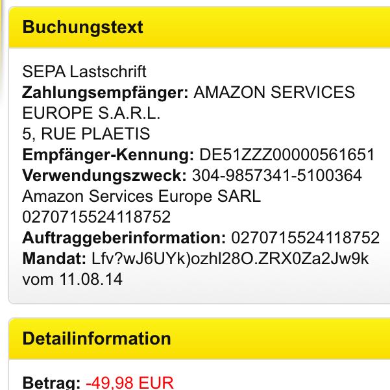
Task: Click the AMAZON SERVICES payee name
Action: click(x=274, y=92)
